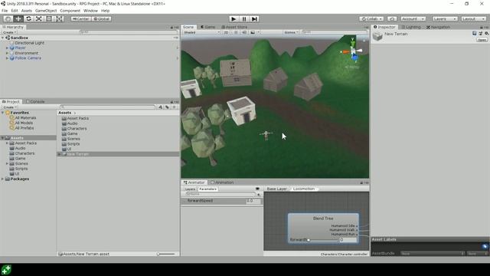Toggle pivot Center mode button

point(81,18)
